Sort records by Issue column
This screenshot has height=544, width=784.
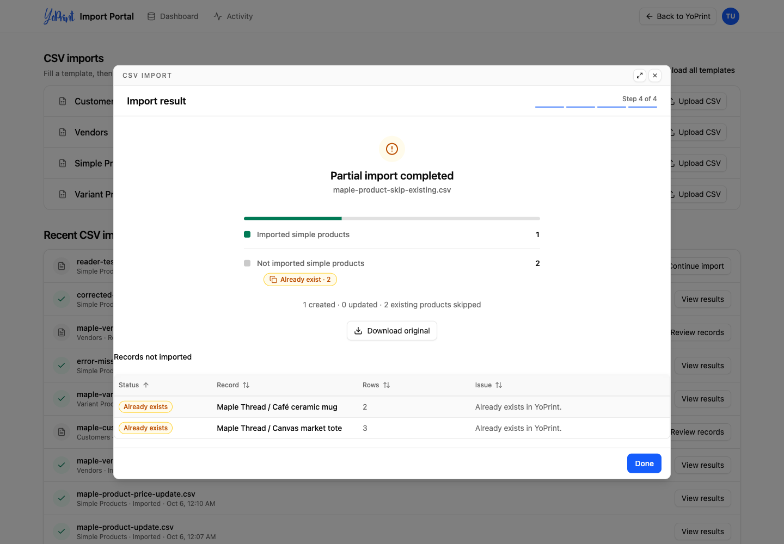click(488, 385)
